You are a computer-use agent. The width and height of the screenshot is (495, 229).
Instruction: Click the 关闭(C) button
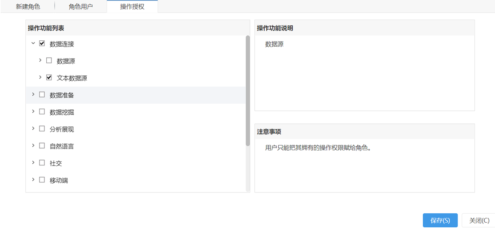pyautogui.click(x=479, y=221)
